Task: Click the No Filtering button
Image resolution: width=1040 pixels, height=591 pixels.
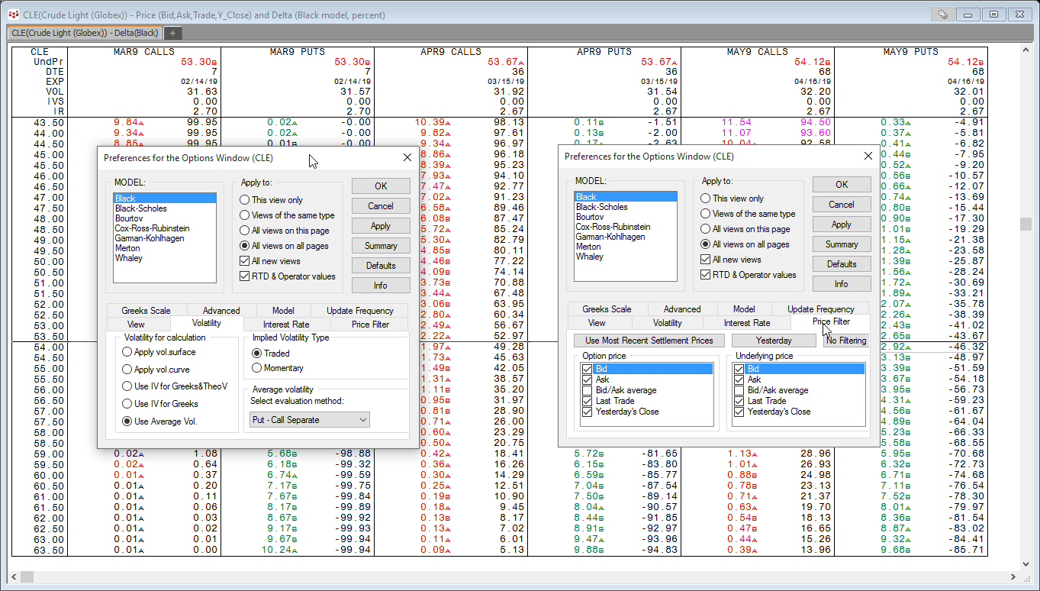Action: (x=846, y=341)
